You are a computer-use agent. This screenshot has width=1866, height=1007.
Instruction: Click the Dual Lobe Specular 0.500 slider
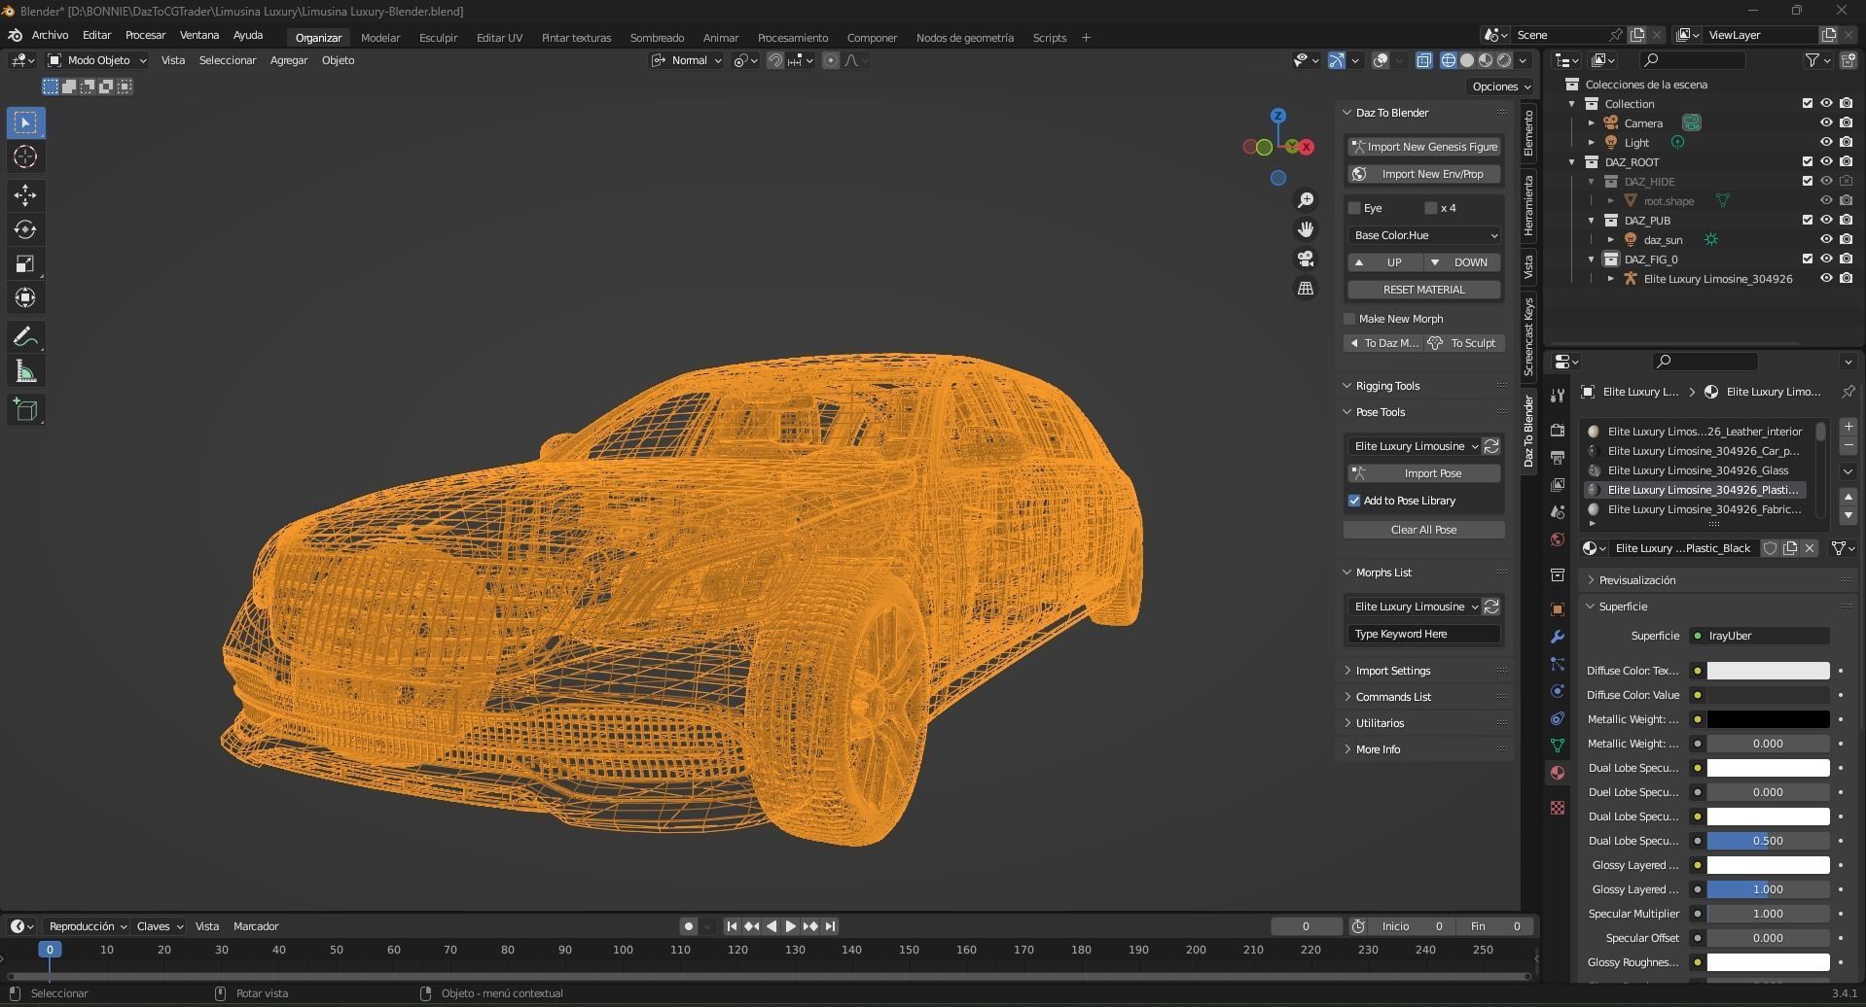click(x=1768, y=841)
